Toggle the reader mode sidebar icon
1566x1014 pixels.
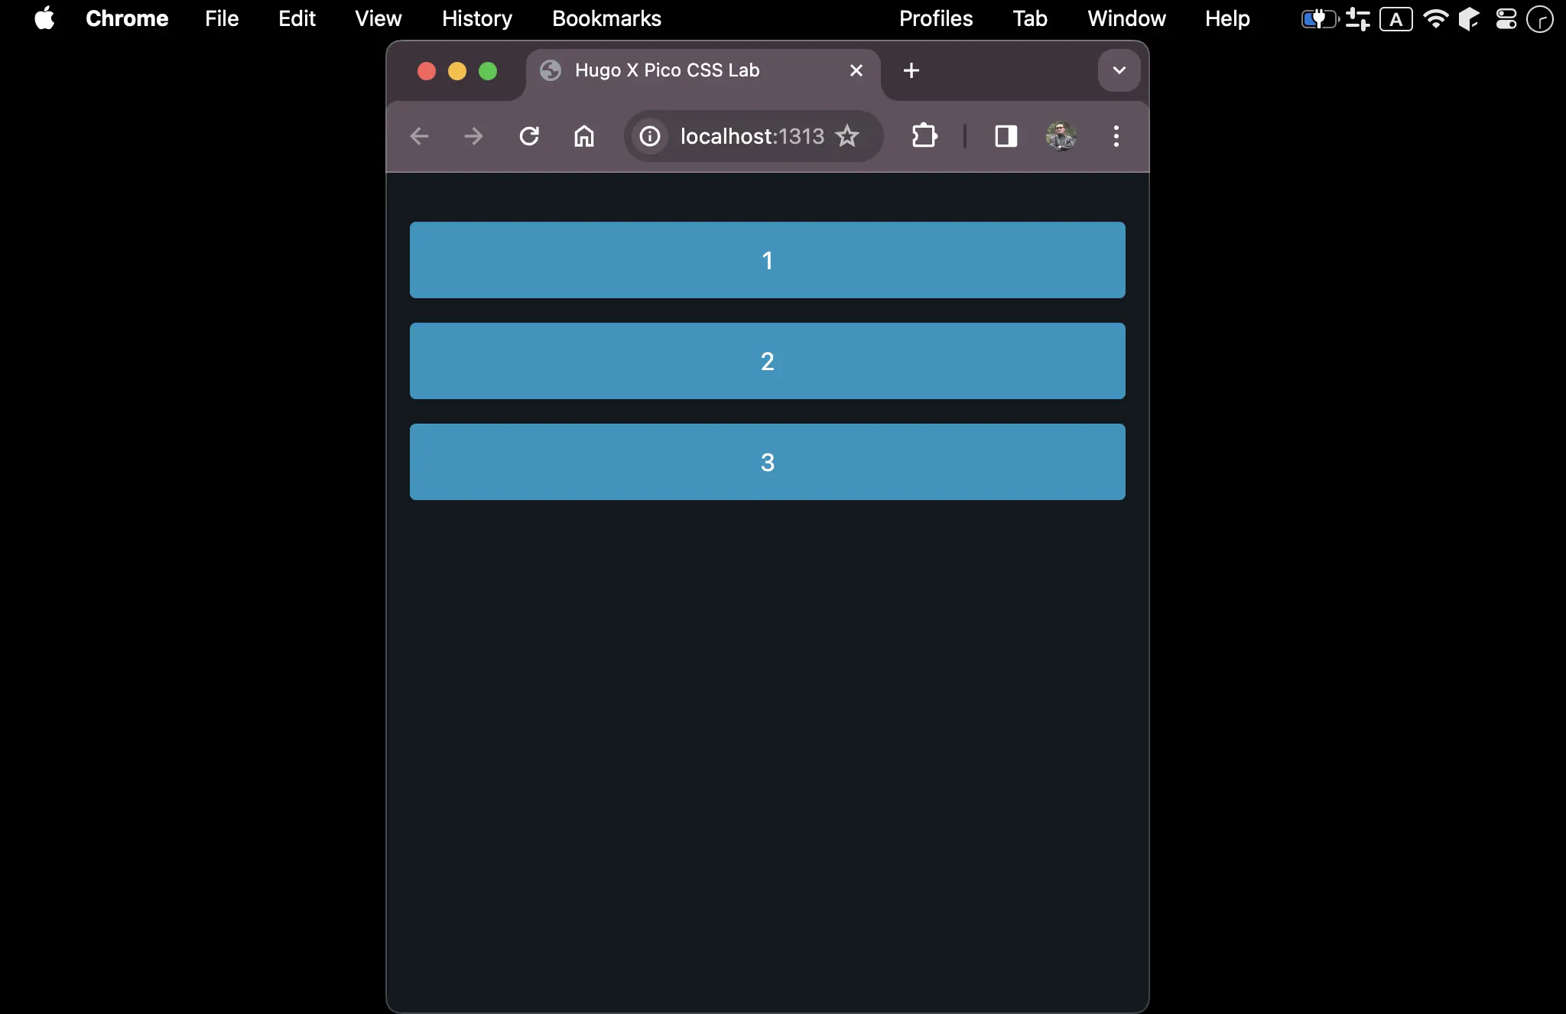click(1005, 136)
